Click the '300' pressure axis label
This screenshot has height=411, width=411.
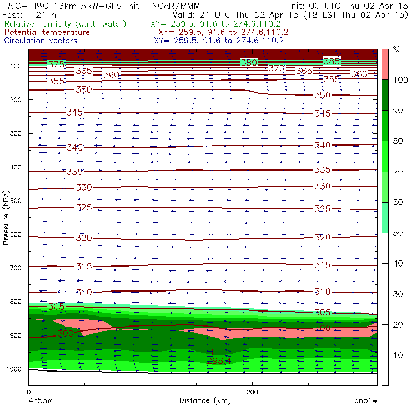point(16,133)
